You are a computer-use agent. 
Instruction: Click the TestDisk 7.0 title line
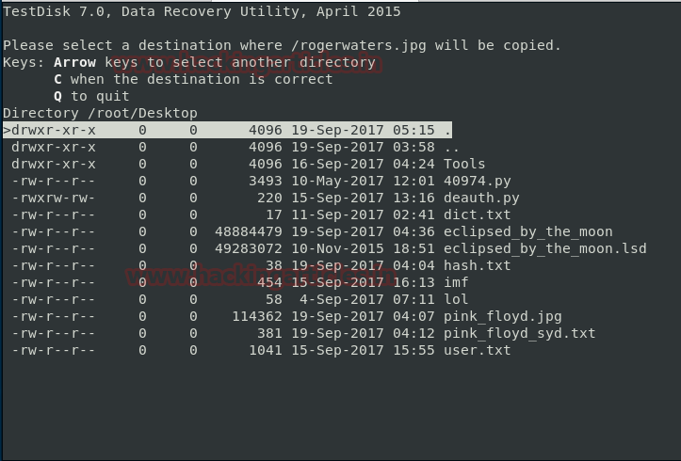[x=202, y=11]
